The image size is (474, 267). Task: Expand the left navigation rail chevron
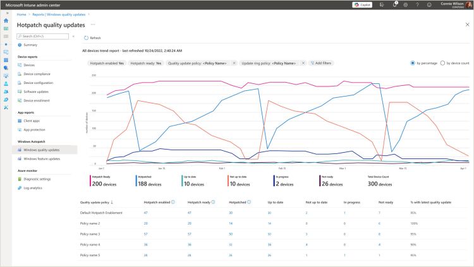pyautogui.click(x=6, y=13)
